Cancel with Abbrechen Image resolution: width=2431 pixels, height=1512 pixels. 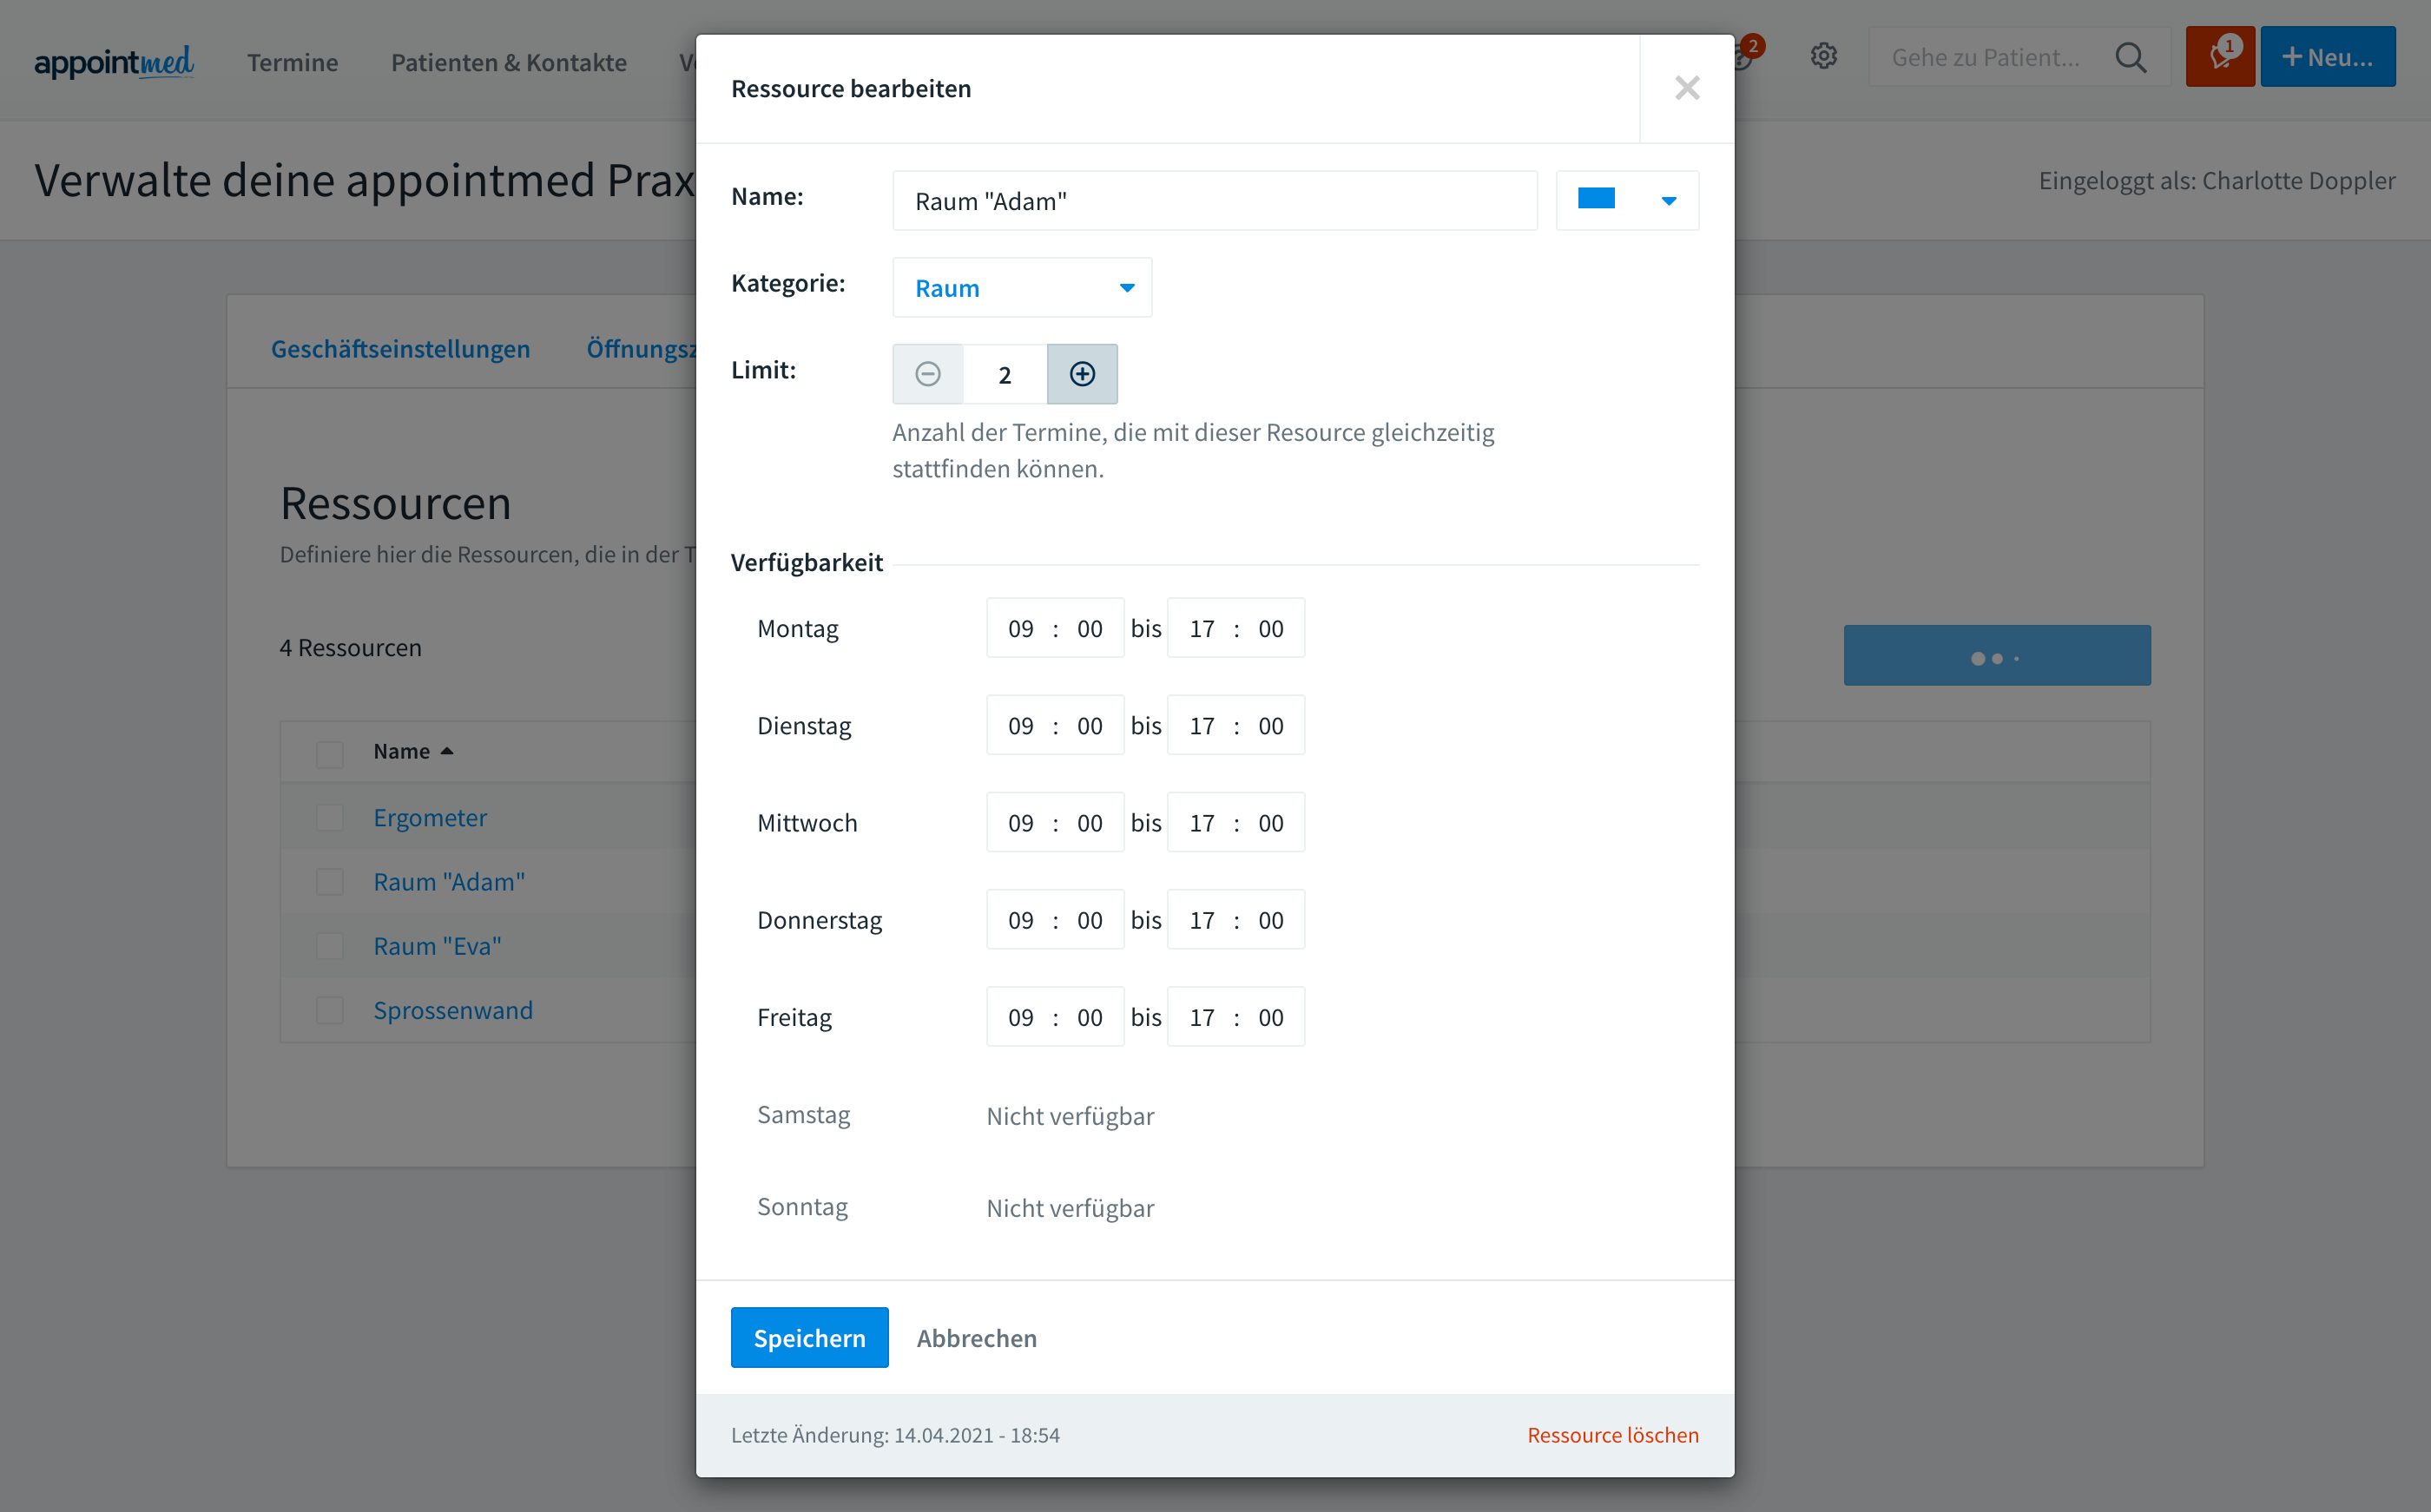point(976,1338)
